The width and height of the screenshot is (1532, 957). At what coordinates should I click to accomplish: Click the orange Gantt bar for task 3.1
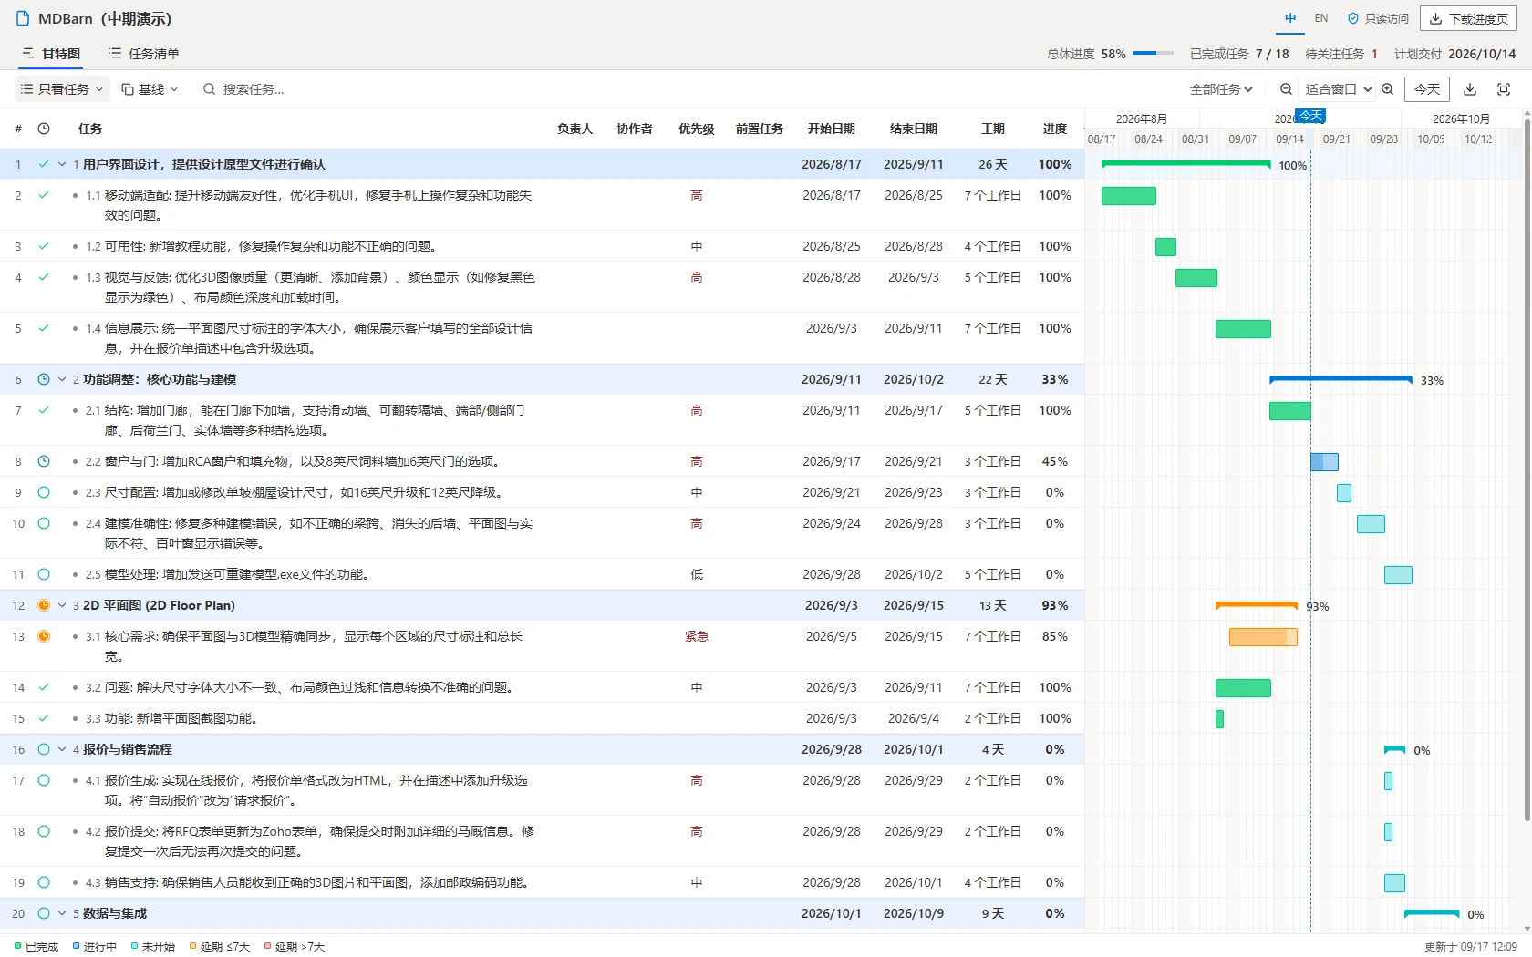point(1263,637)
